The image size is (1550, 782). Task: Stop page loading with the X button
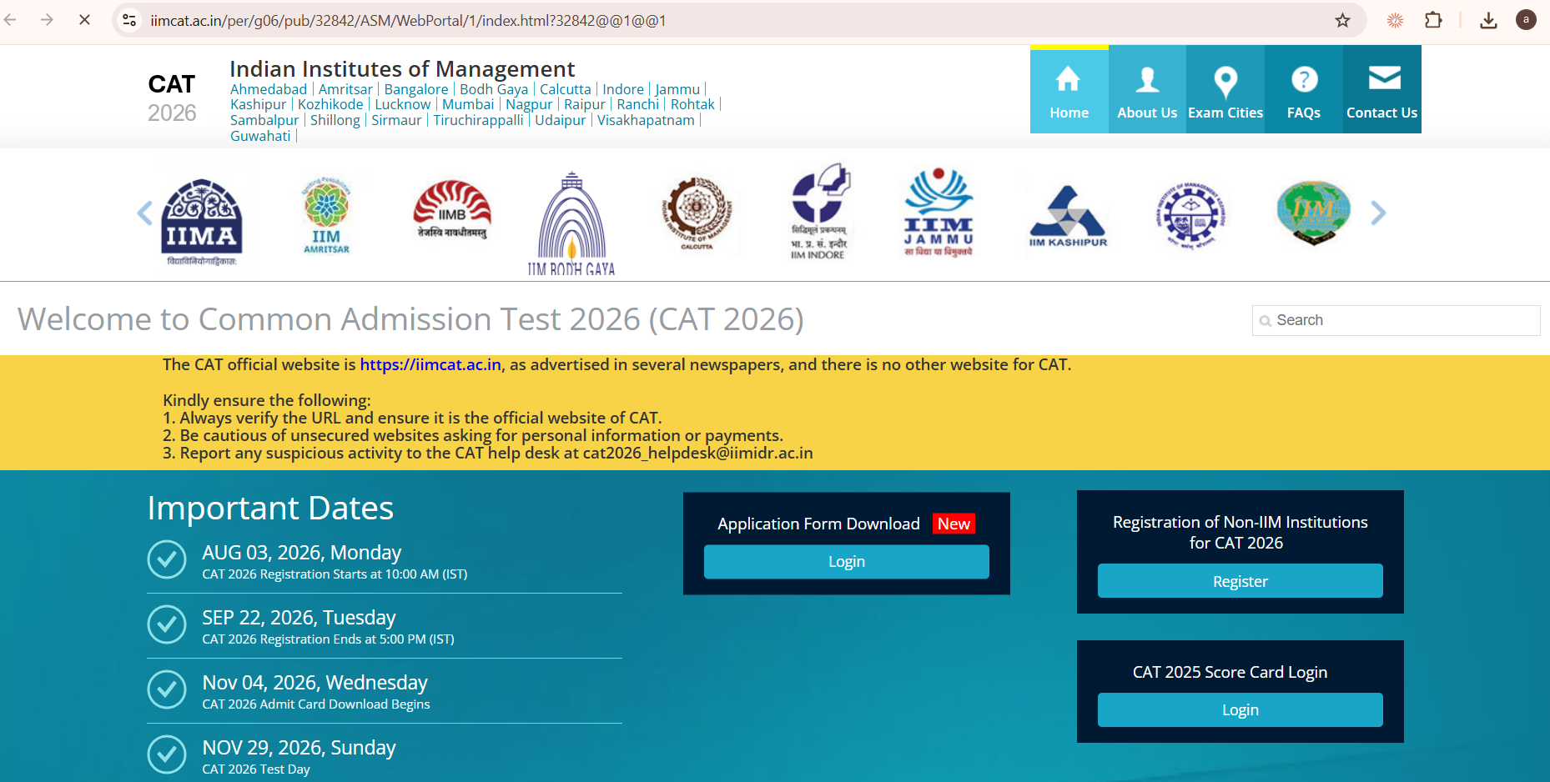[84, 20]
